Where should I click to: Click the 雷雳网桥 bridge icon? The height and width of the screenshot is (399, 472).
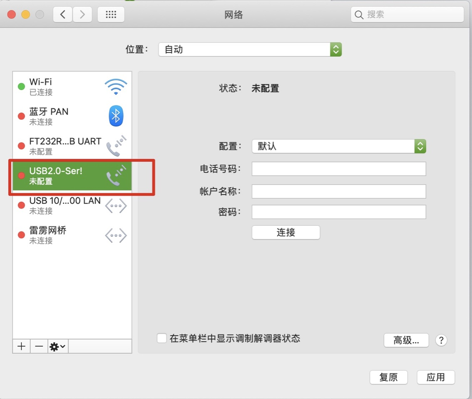tap(115, 235)
